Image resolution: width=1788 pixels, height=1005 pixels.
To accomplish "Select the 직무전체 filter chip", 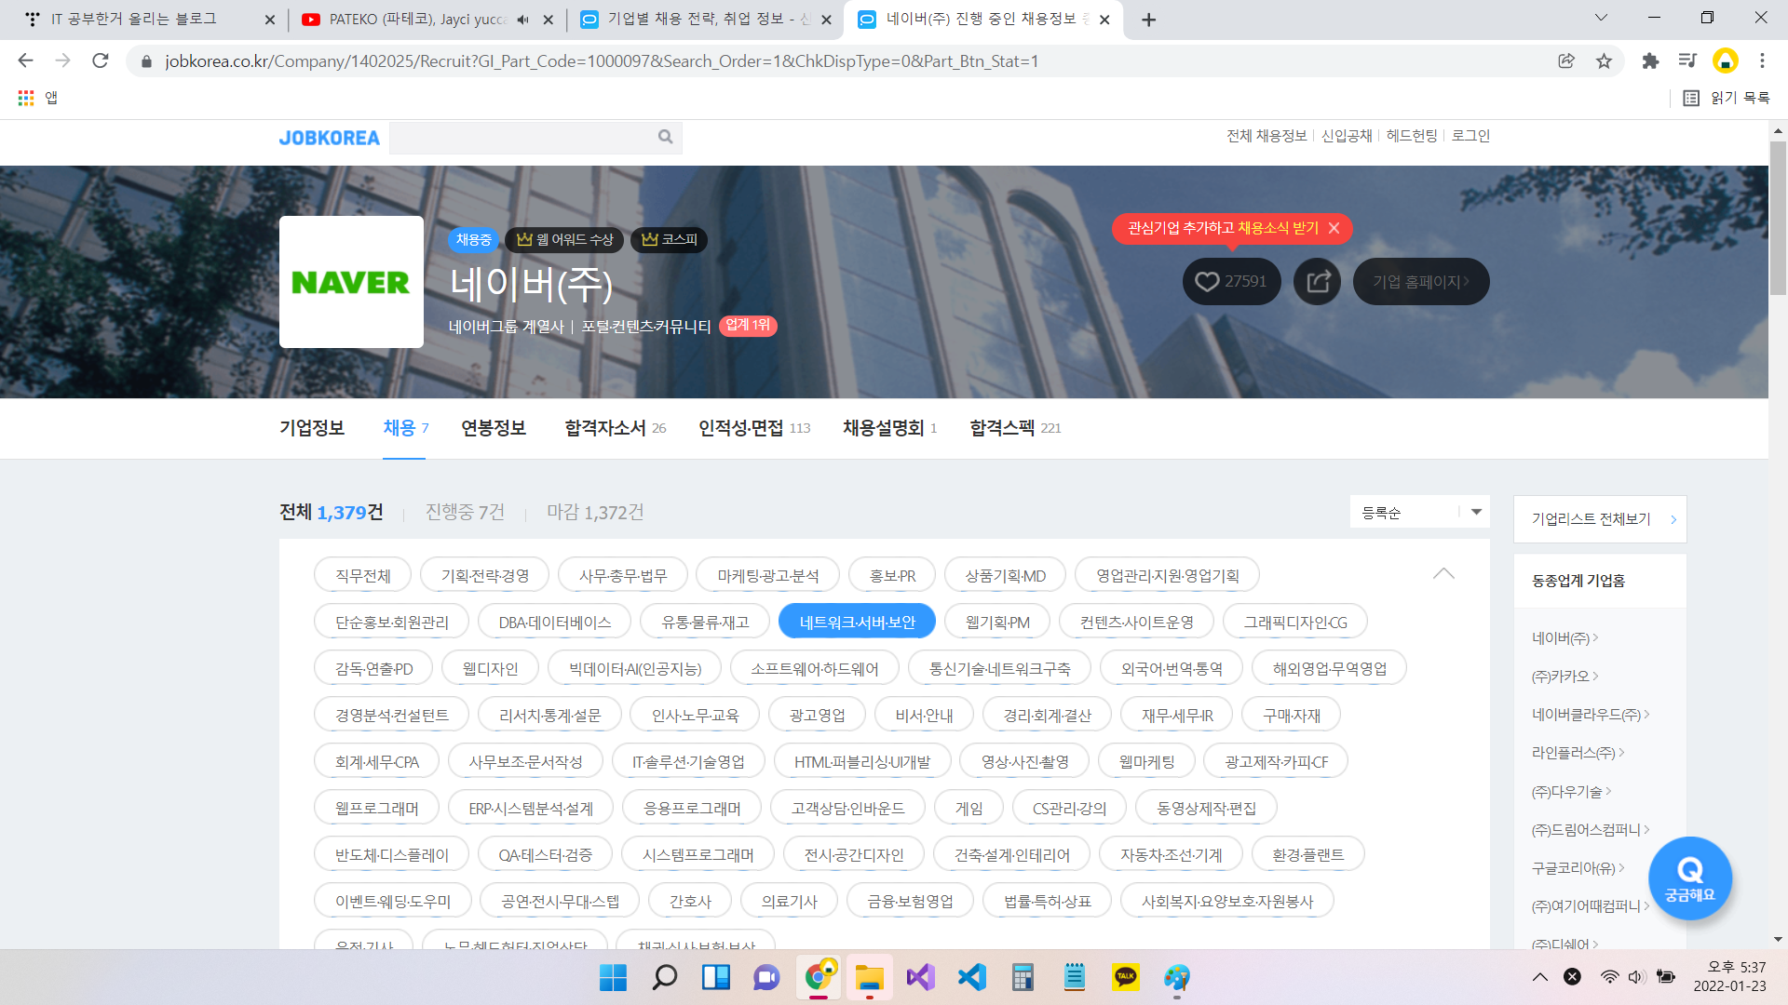I will [362, 575].
